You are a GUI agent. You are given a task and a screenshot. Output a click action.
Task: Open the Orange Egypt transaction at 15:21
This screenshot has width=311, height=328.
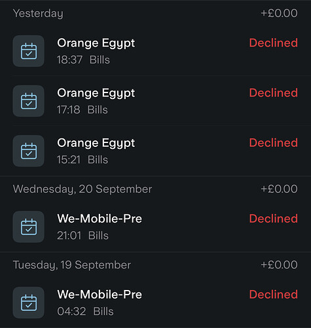click(155, 151)
